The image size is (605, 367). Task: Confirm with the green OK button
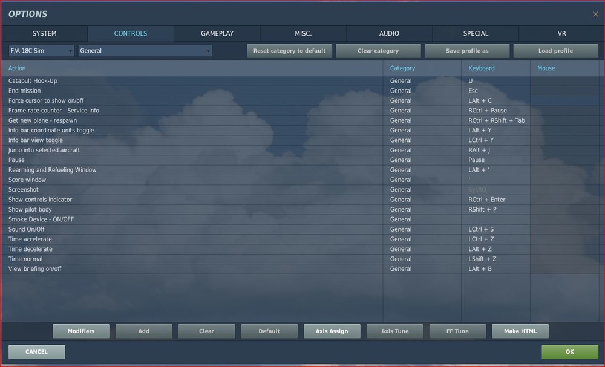(570, 352)
